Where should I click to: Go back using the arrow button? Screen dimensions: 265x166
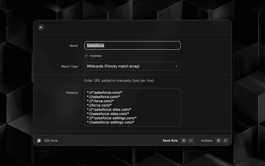pos(41,27)
